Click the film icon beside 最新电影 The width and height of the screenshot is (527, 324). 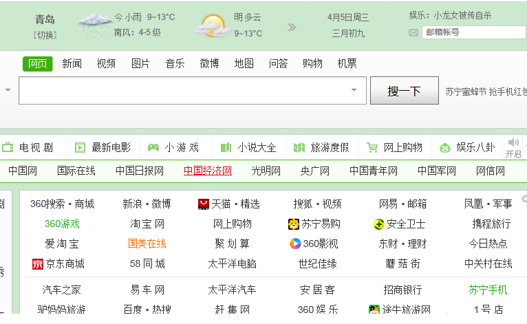click(x=80, y=147)
